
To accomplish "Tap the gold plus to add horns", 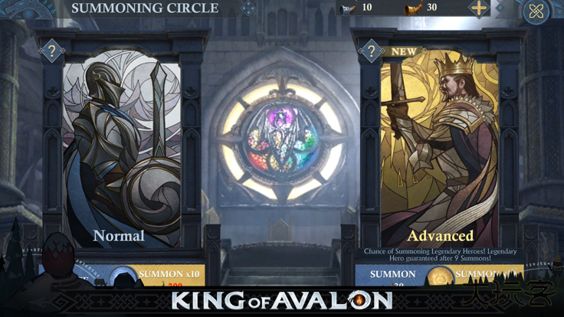I will [x=478, y=8].
